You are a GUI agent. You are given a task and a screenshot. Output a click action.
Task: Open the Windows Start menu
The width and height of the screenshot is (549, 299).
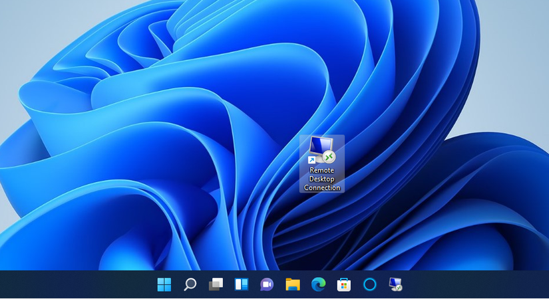(x=164, y=285)
